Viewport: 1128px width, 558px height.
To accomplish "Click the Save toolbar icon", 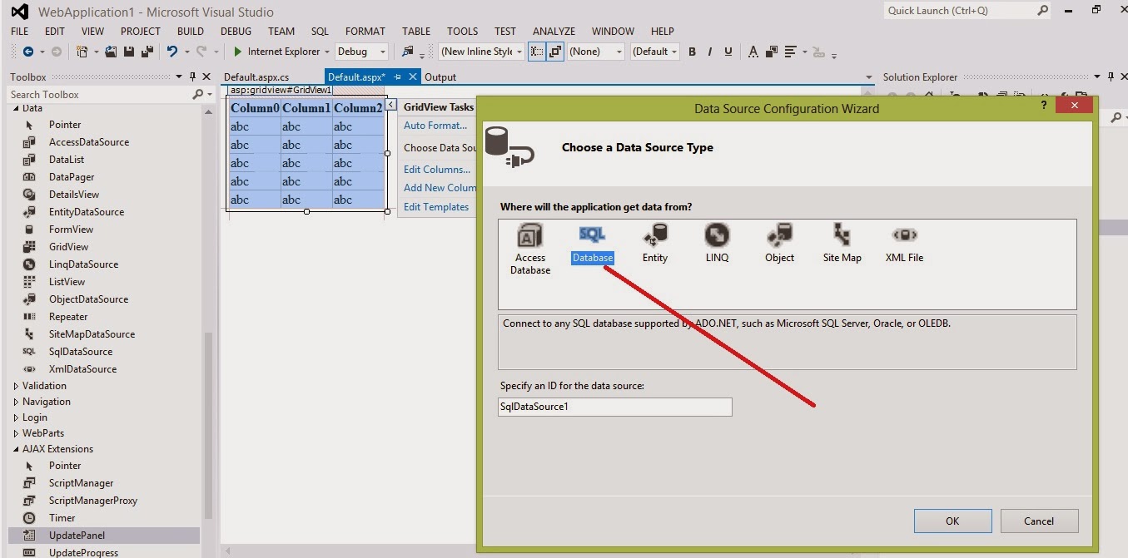I will pyautogui.click(x=130, y=52).
